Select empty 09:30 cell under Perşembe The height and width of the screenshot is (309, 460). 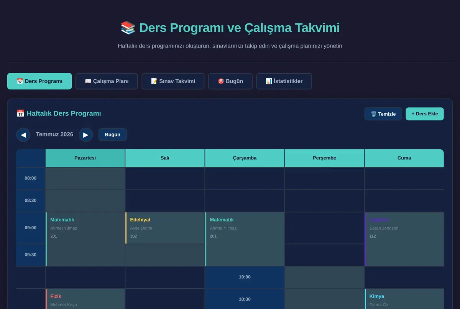[324, 255]
